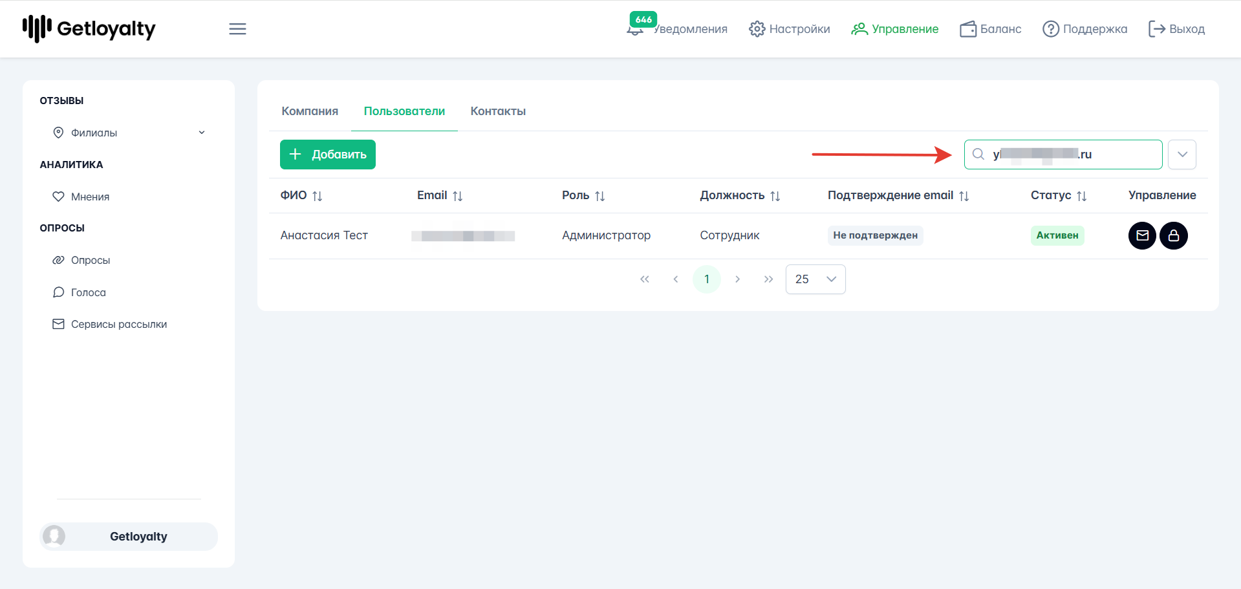The image size is (1241, 589).
Task: Click the Getloyalty logo
Action: tap(89, 29)
